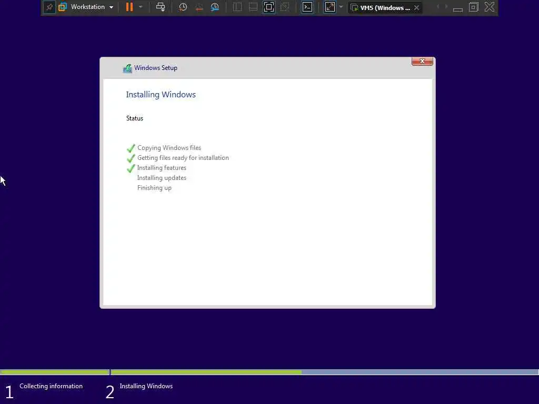Unpin the VMware fullscreen toolbar

[49, 7]
